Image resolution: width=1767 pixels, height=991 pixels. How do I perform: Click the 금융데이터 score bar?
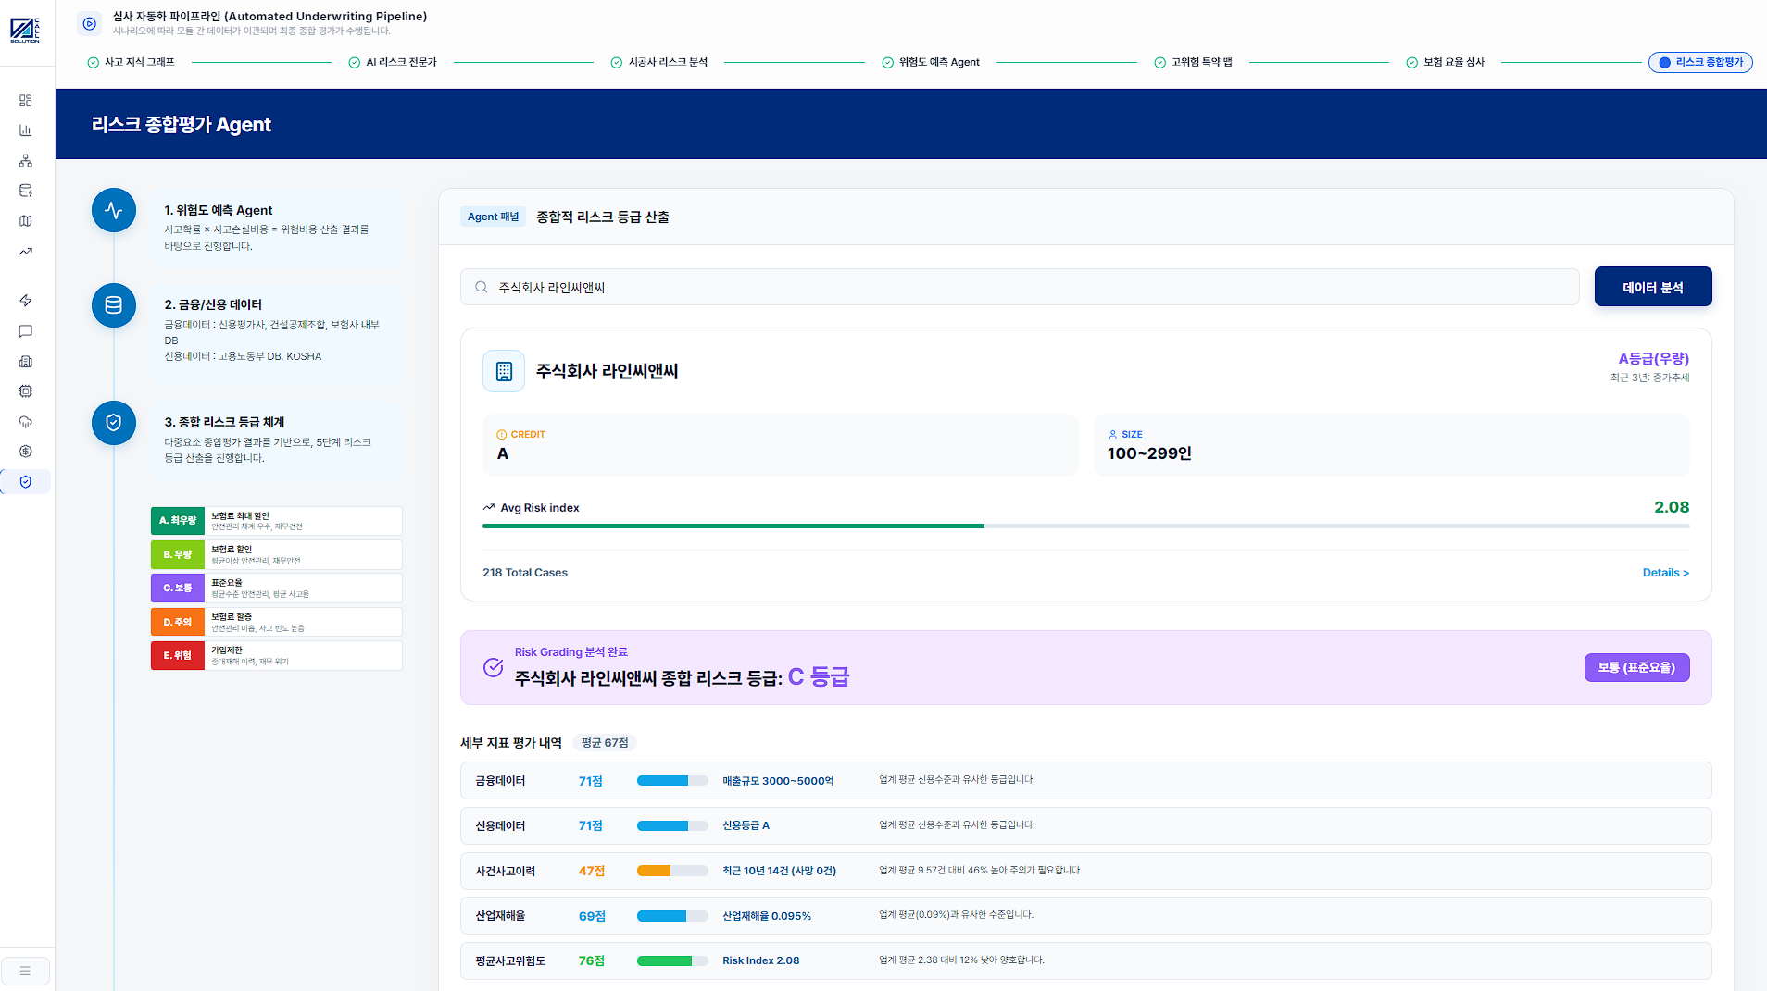point(672,781)
